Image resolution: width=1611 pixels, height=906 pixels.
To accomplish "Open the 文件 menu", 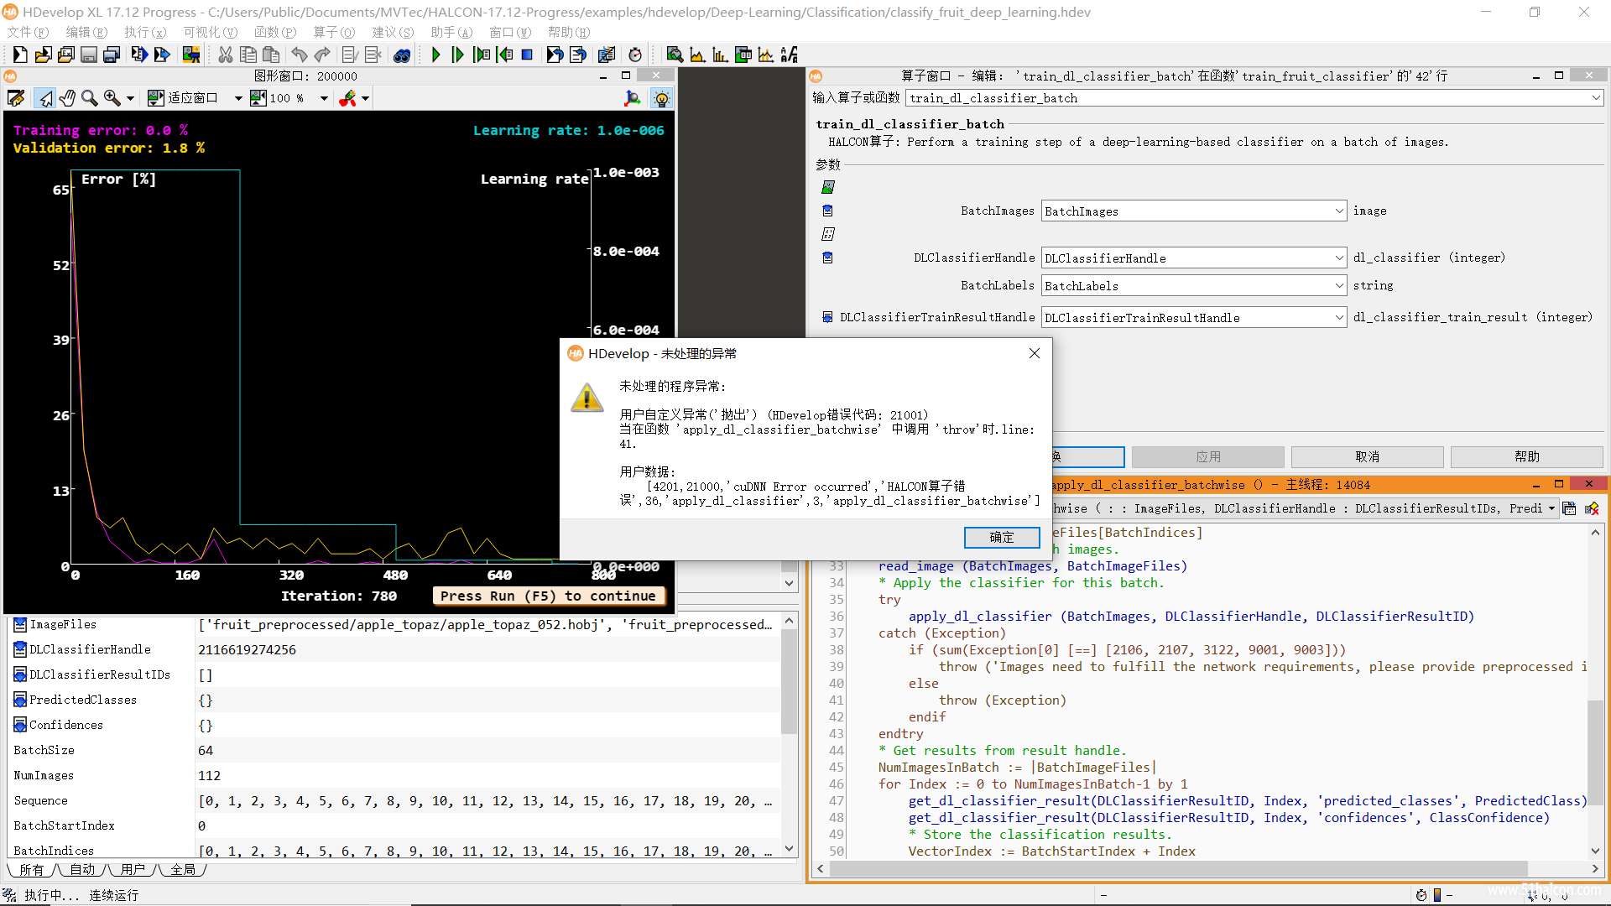I will (x=28, y=32).
